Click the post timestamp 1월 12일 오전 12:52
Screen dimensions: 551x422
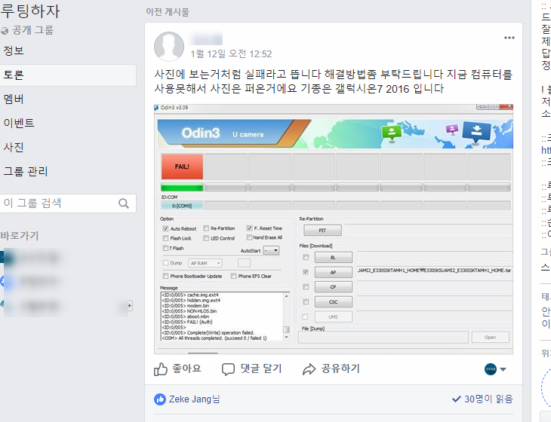pos(231,54)
